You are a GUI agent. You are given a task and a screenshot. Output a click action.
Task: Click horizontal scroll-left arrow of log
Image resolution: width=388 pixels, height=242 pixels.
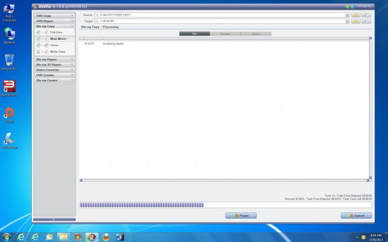coord(81,180)
